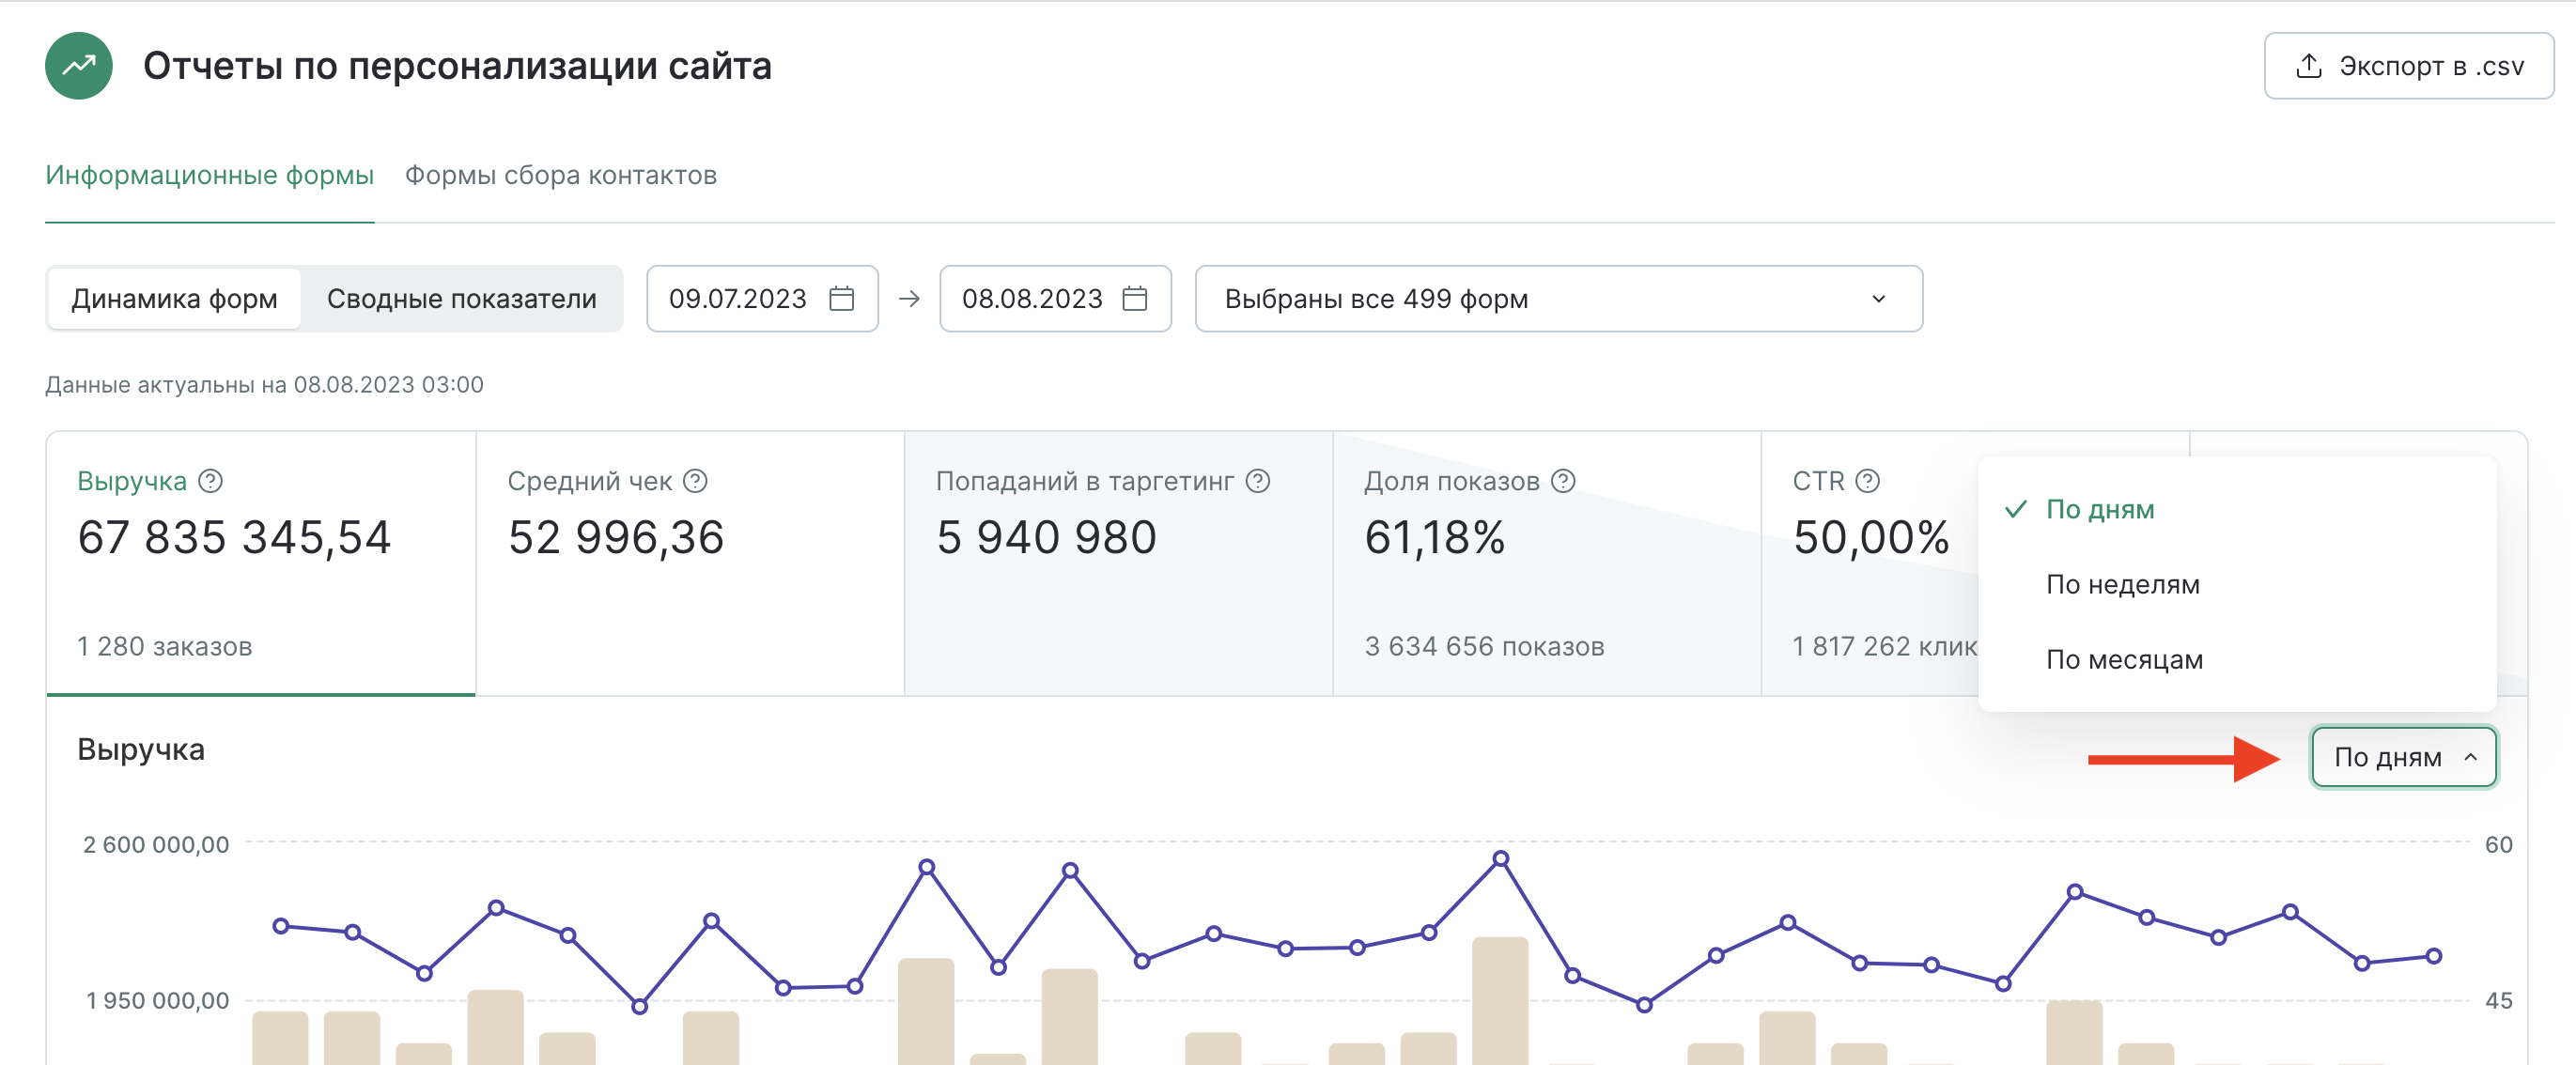Click the highest peak point on the chart line
This screenshot has width=2576, height=1065.
tap(1501, 858)
